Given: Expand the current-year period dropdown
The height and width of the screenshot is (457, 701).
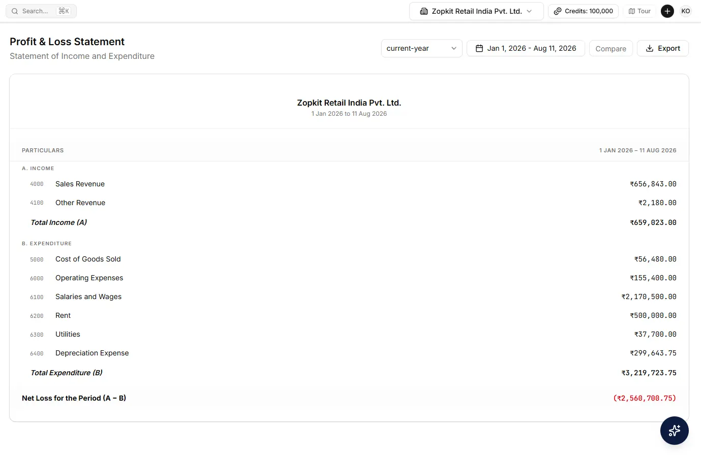Looking at the screenshot, I should coord(421,48).
